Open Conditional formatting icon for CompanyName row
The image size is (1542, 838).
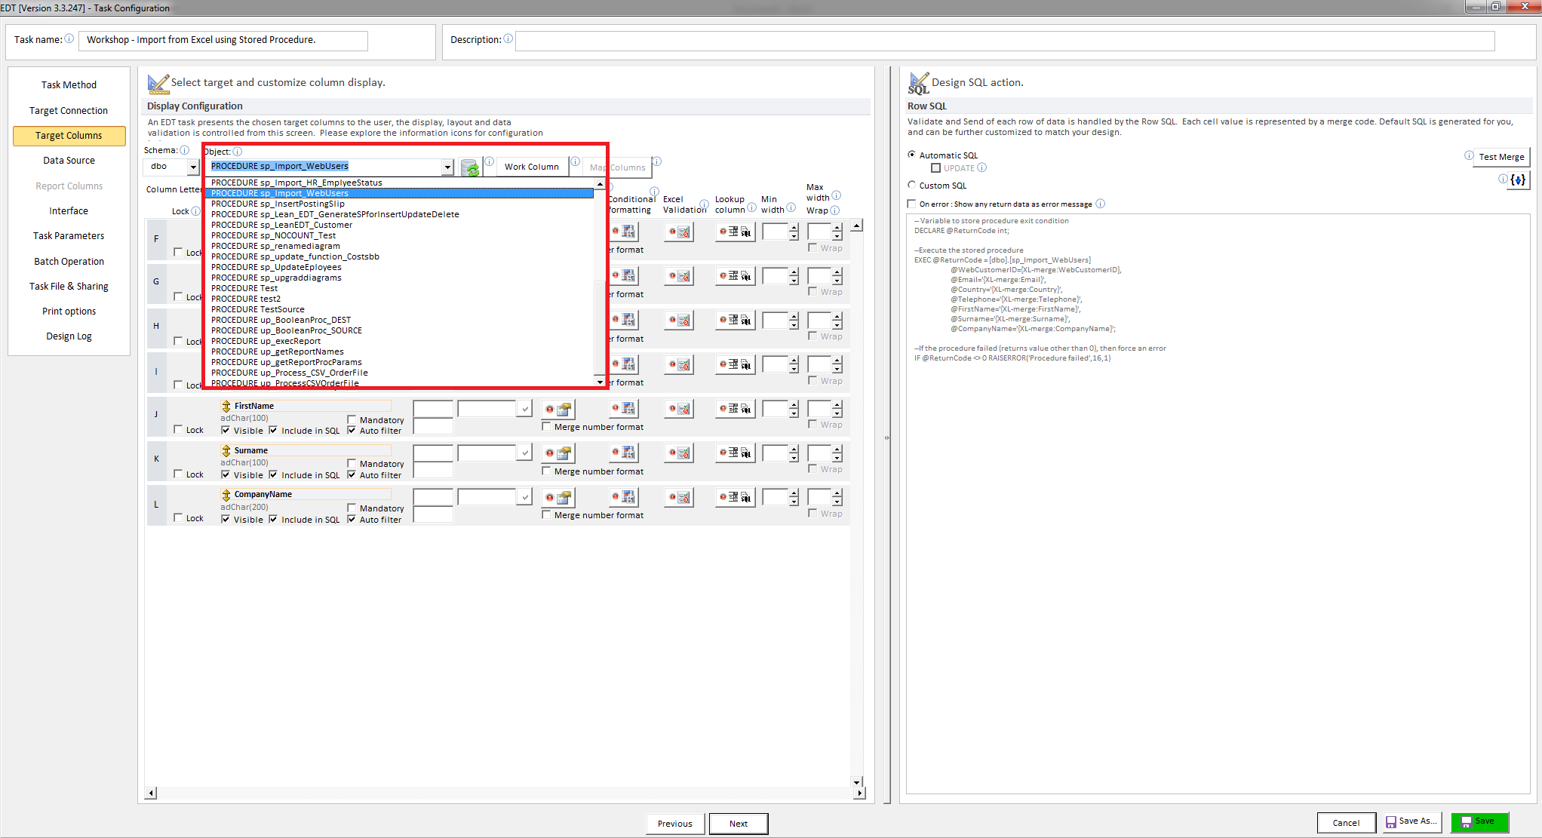pos(625,497)
